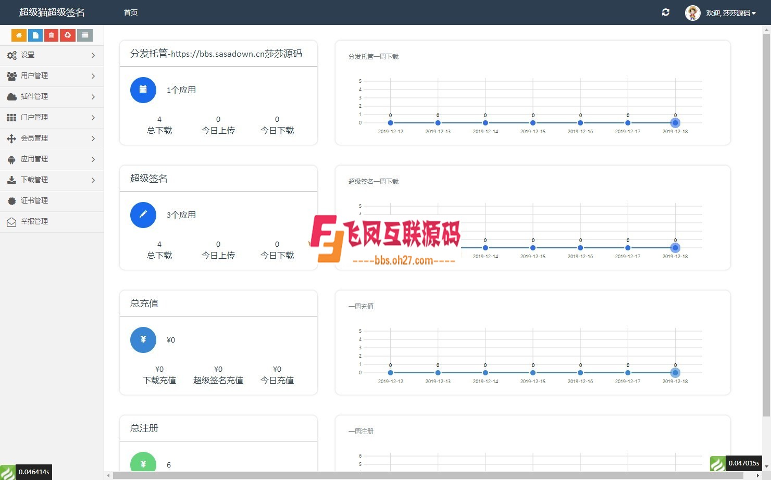Expand the 会员管理 menu chevron
Viewport: 771px width, 480px height.
click(93, 138)
